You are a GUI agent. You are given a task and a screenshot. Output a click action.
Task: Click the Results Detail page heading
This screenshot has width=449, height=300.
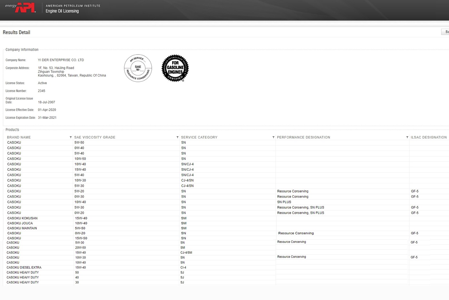pos(16,32)
